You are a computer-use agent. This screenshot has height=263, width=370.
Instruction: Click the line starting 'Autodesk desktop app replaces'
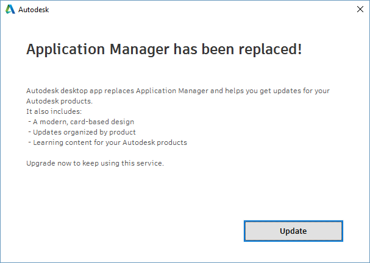(x=178, y=91)
